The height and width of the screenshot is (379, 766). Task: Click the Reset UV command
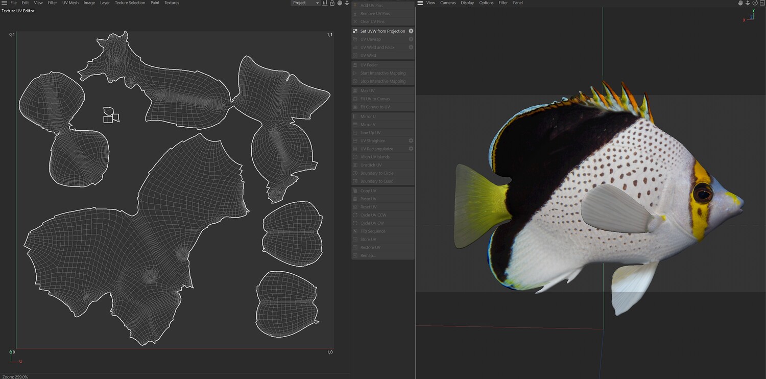pos(383,207)
